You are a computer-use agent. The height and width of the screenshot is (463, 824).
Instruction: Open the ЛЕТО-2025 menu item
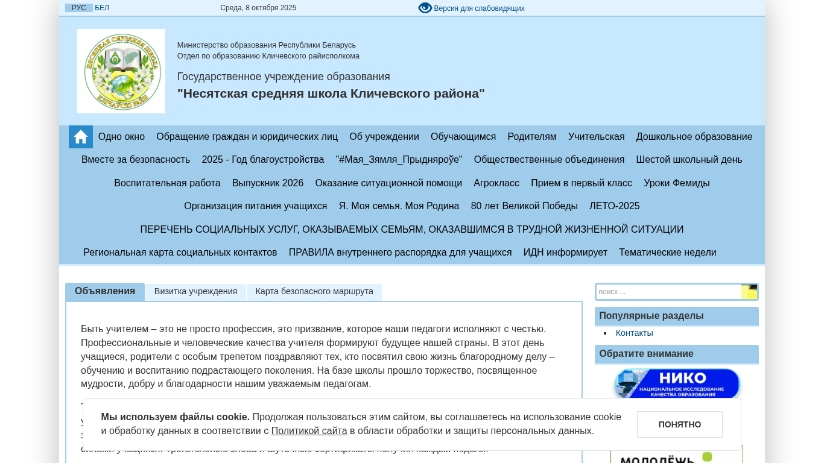[615, 206]
